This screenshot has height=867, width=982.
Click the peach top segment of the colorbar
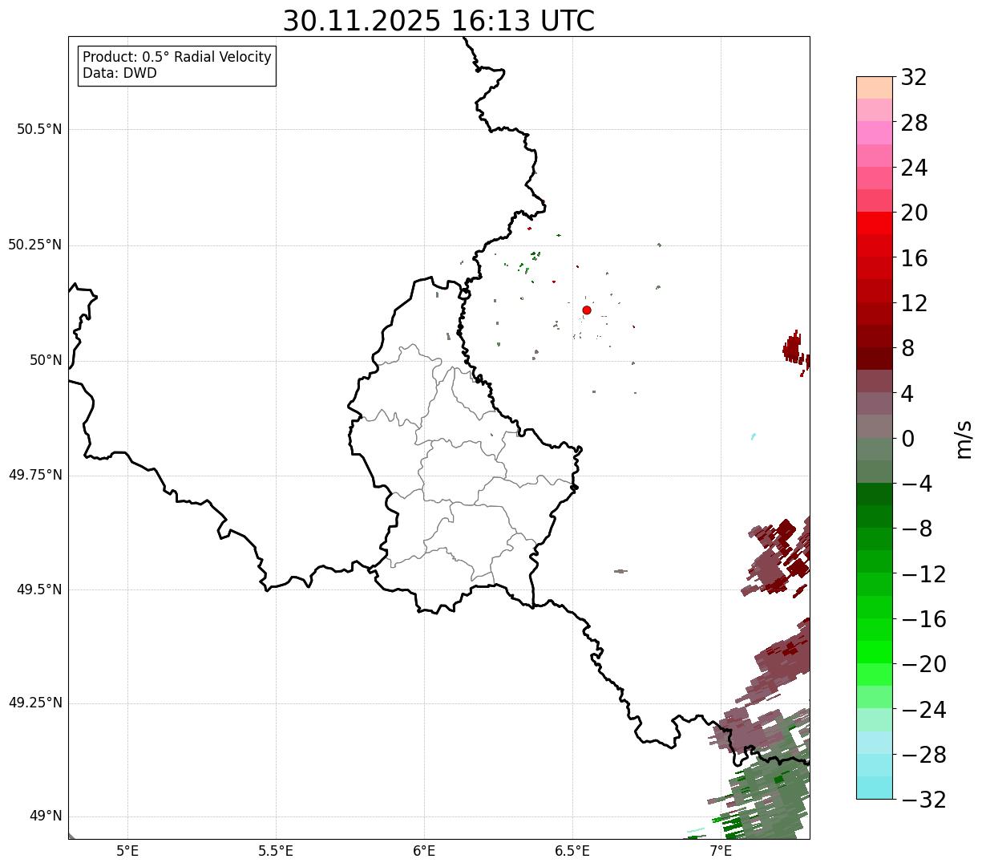click(x=875, y=87)
